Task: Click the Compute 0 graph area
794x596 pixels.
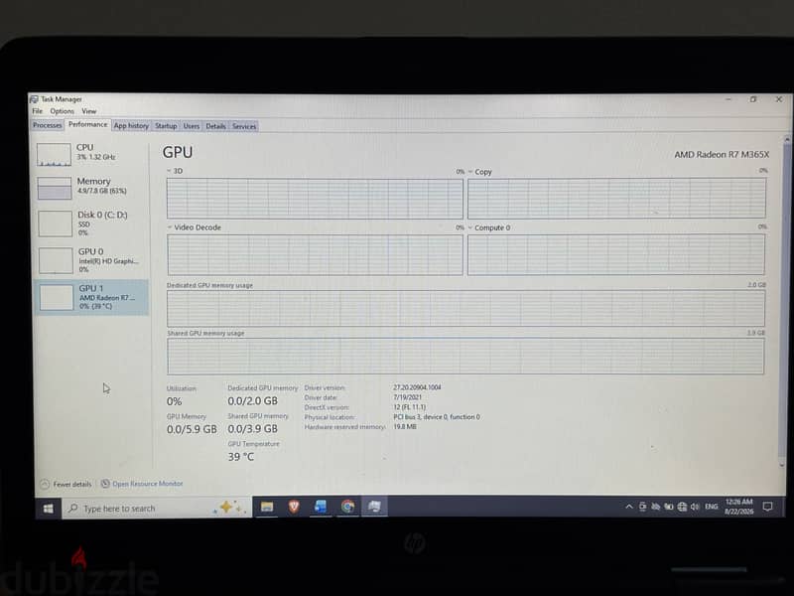Action: point(616,255)
